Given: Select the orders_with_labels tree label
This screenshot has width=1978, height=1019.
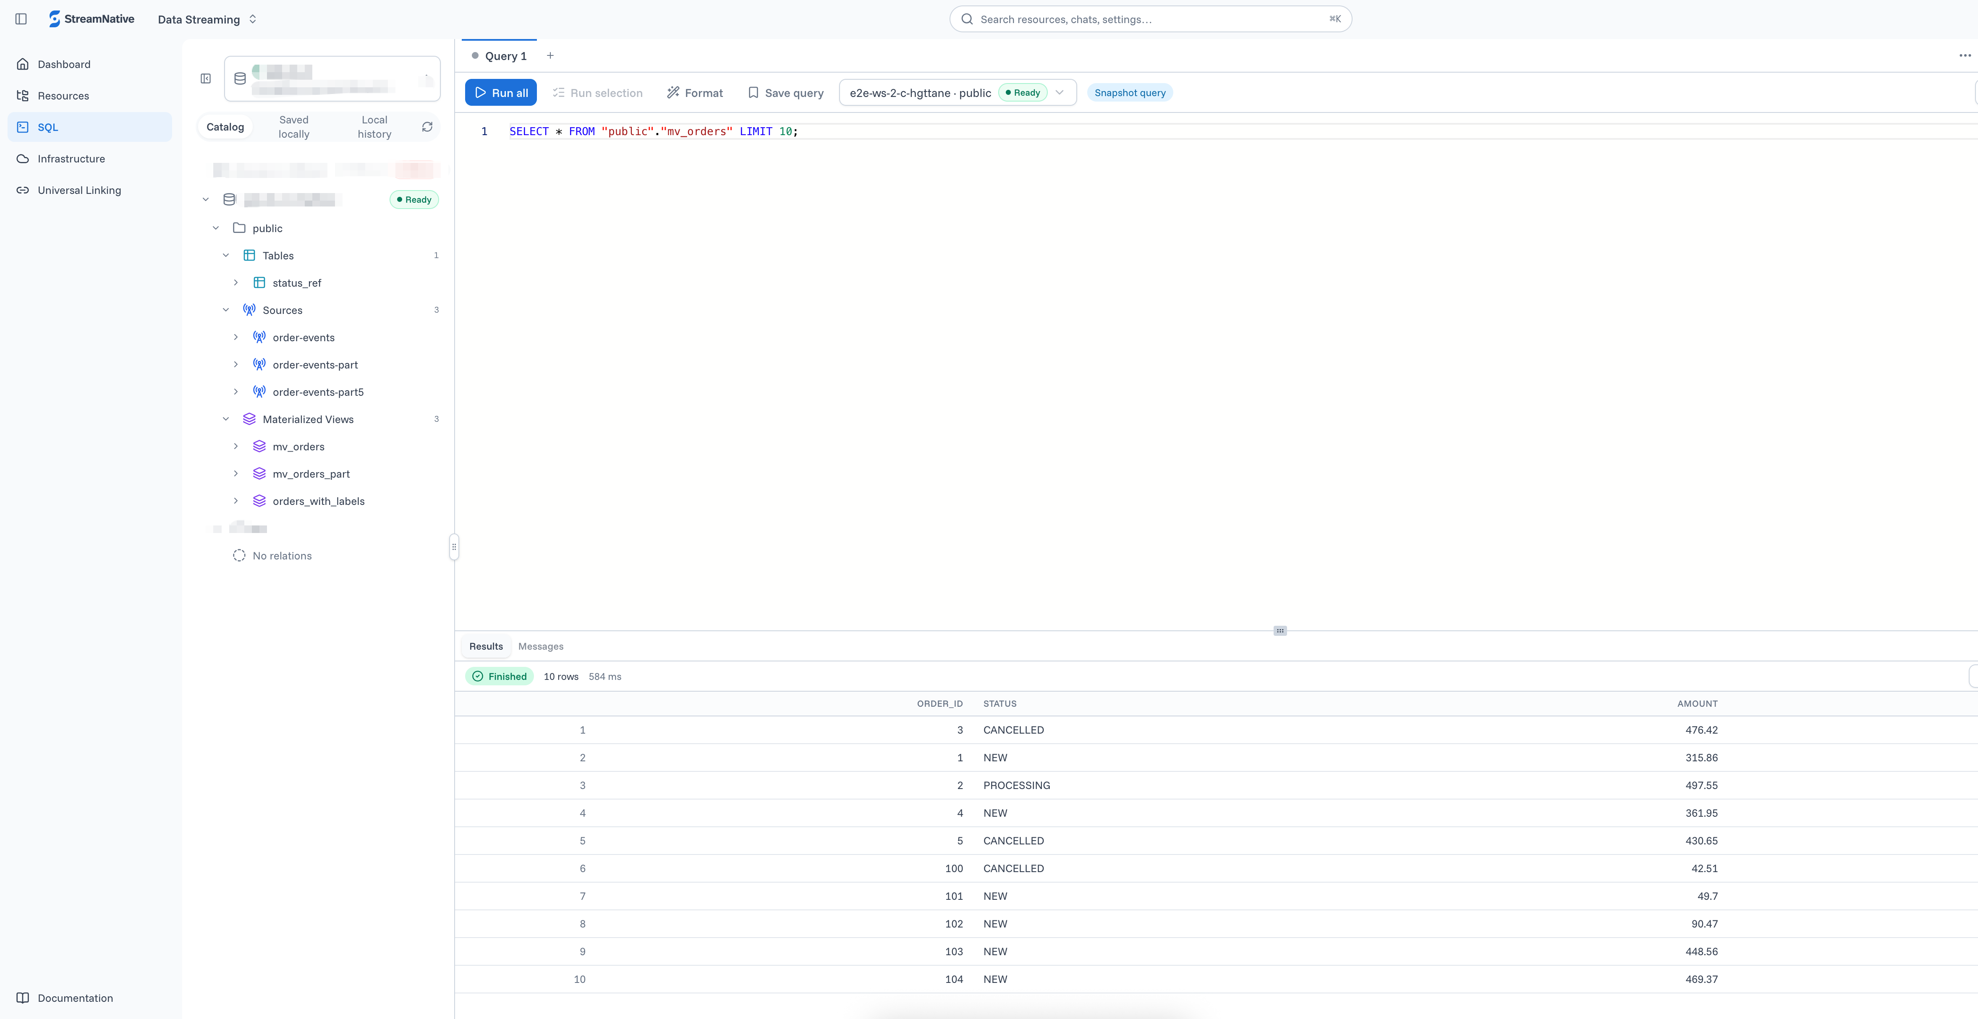Looking at the screenshot, I should coord(319,502).
